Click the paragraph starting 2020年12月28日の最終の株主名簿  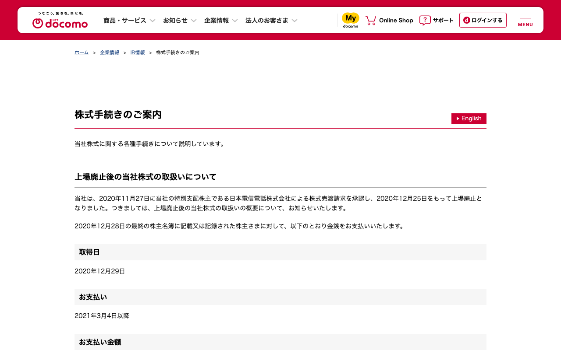click(240, 226)
